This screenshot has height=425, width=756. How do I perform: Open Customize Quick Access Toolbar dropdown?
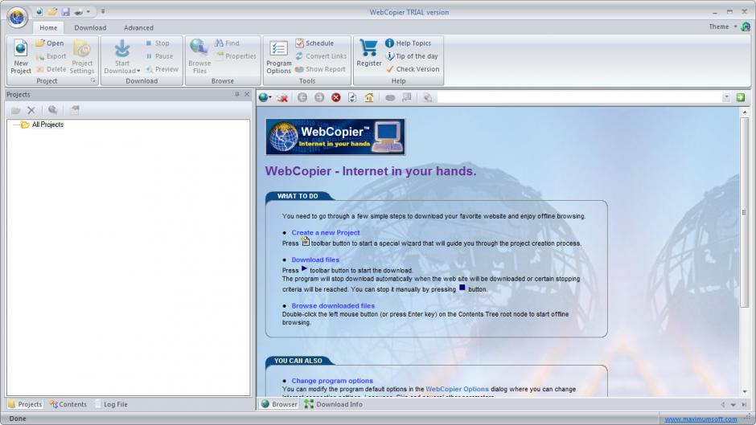[x=103, y=11]
